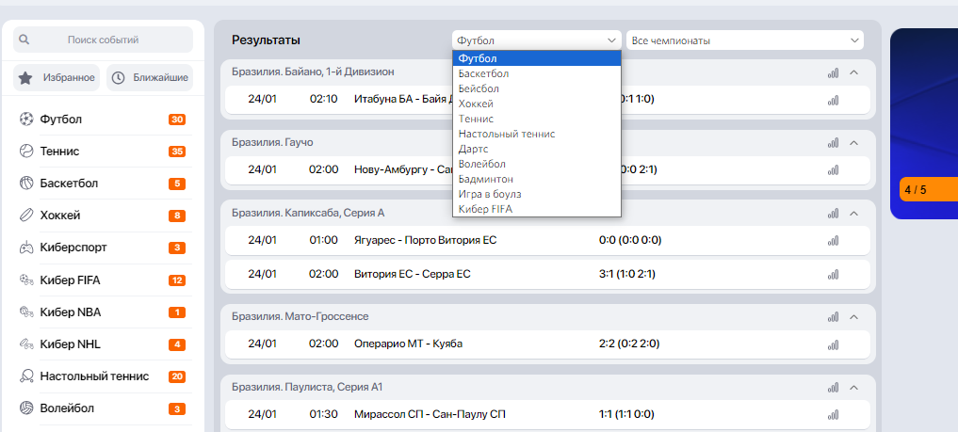Select Волейбол in the dropdown list
This screenshot has width=958, height=432.
[536, 164]
